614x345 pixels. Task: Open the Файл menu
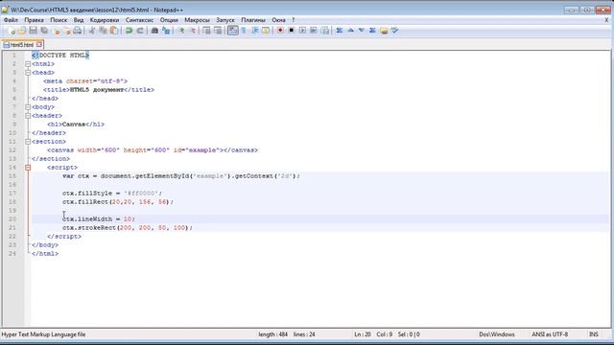(x=11, y=20)
